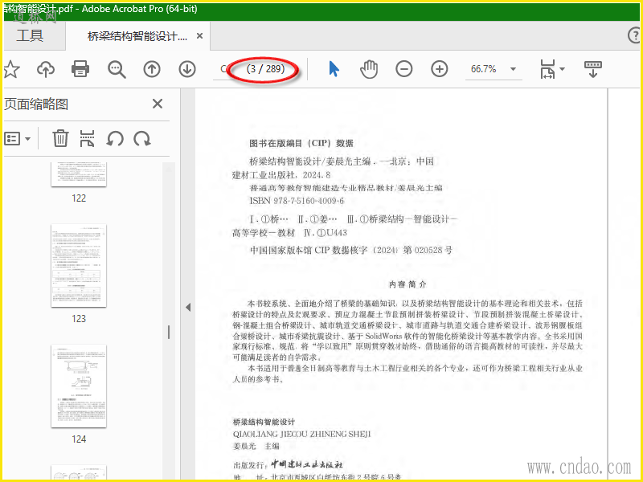The image size is (643, 482).
Task: Click the thumbnail panel scrollbar handle
Action: pos(169,332)
